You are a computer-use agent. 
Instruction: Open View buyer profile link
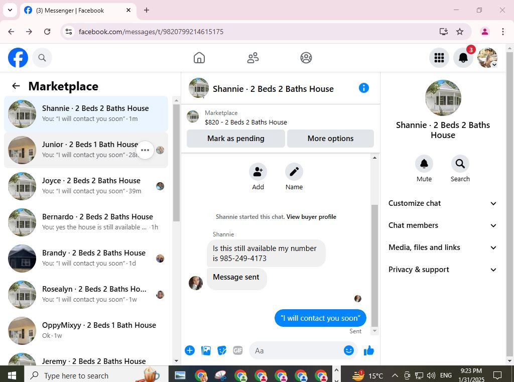click(x=311, y=217)
